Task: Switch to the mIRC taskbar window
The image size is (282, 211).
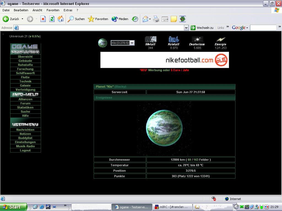Action: point(171,207)
